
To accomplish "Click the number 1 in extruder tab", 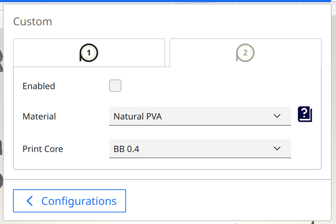I will point(89,53).
